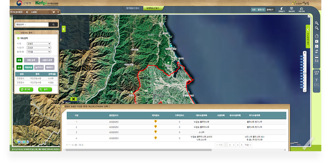Viewport: 332px width, 163px height.
Task: Open 지도목록 열기 map list tab
Action: point(308,36)
